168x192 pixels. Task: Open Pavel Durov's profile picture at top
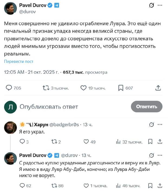coord(11,8)
